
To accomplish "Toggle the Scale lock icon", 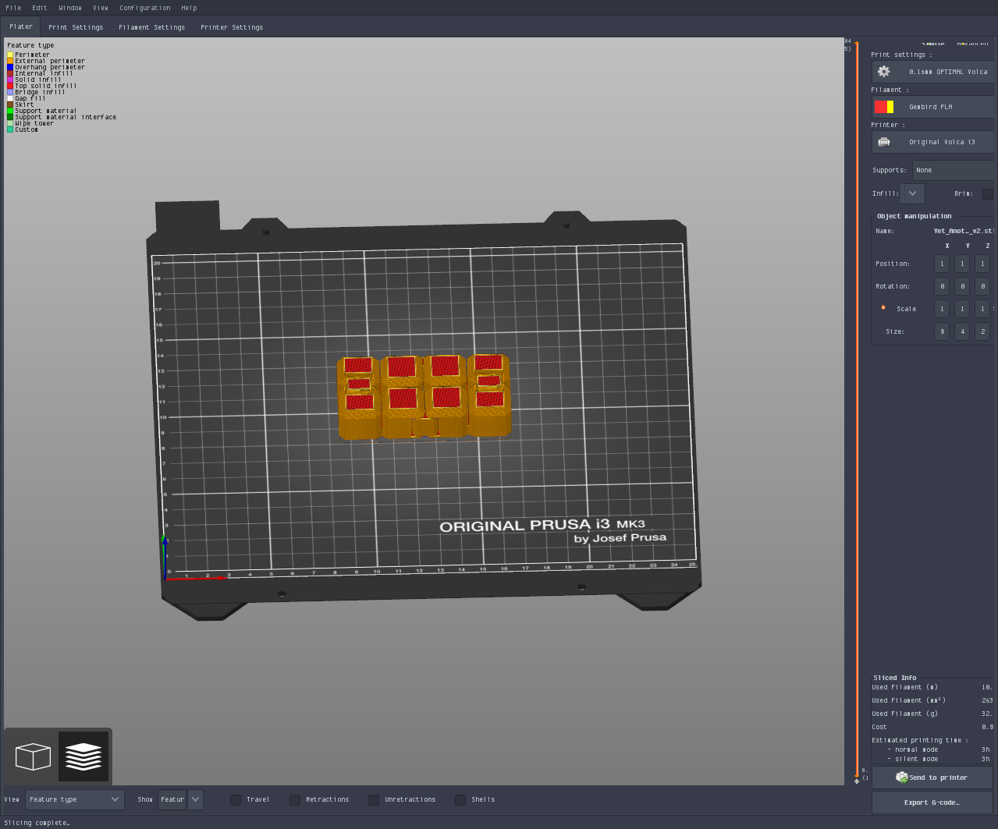I will pyautogui.click(x=883, y=308).
